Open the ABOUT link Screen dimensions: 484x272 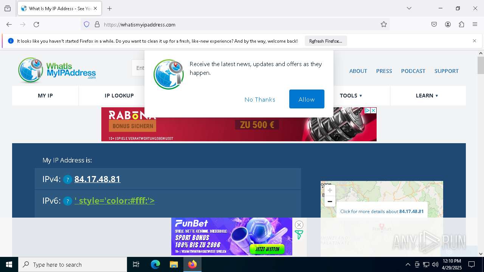tap(358, 71)
